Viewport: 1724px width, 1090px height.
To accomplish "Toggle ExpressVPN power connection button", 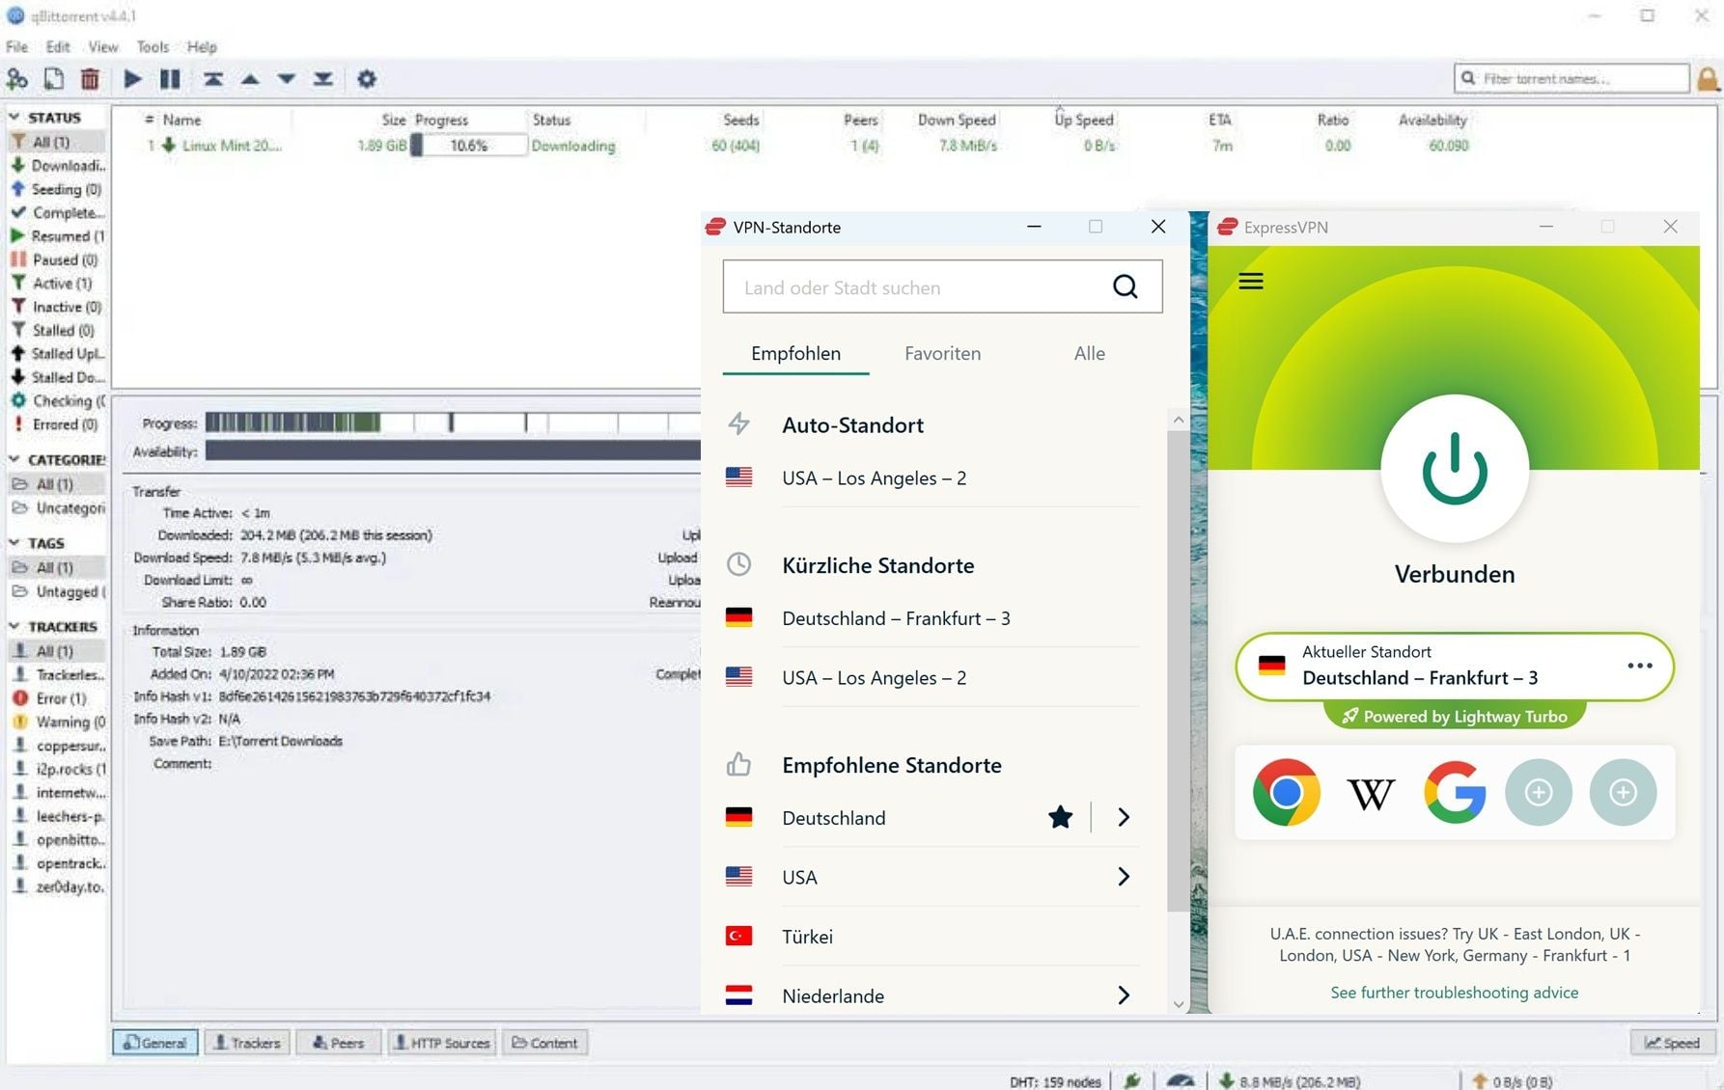I will pos(1455,469).
